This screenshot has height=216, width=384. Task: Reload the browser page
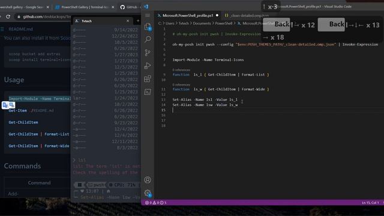click(x=8, y=17)
